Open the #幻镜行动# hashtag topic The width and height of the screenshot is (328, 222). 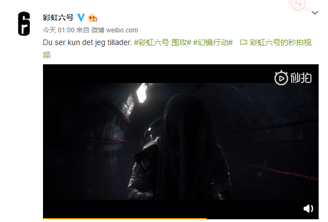(213, 42)
